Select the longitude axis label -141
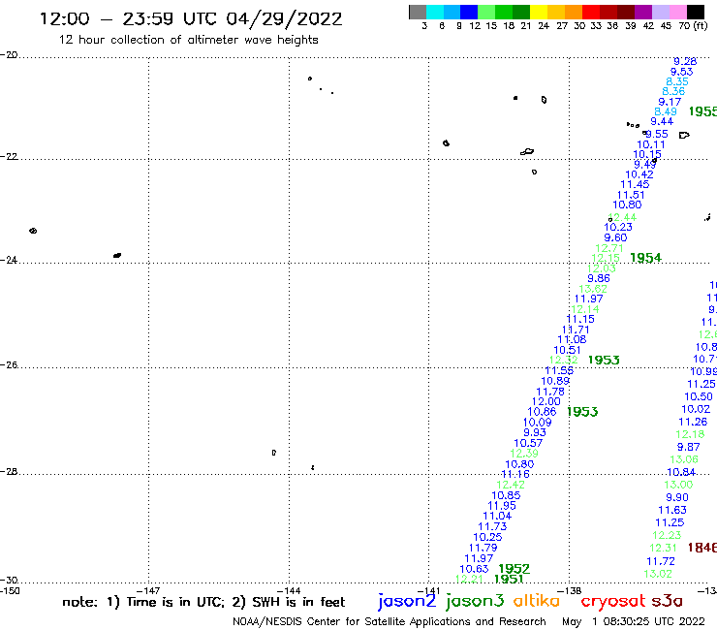The height and width of the screenshot is (630, 717). [429, 590]
